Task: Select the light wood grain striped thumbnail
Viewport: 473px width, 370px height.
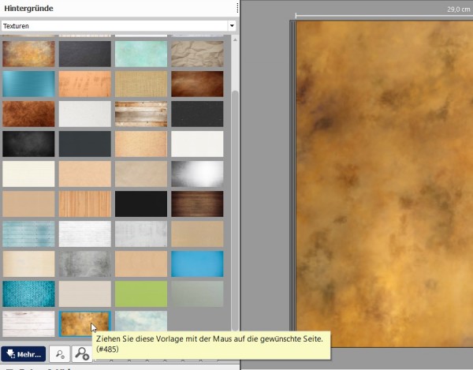Action: coord(84,204)
